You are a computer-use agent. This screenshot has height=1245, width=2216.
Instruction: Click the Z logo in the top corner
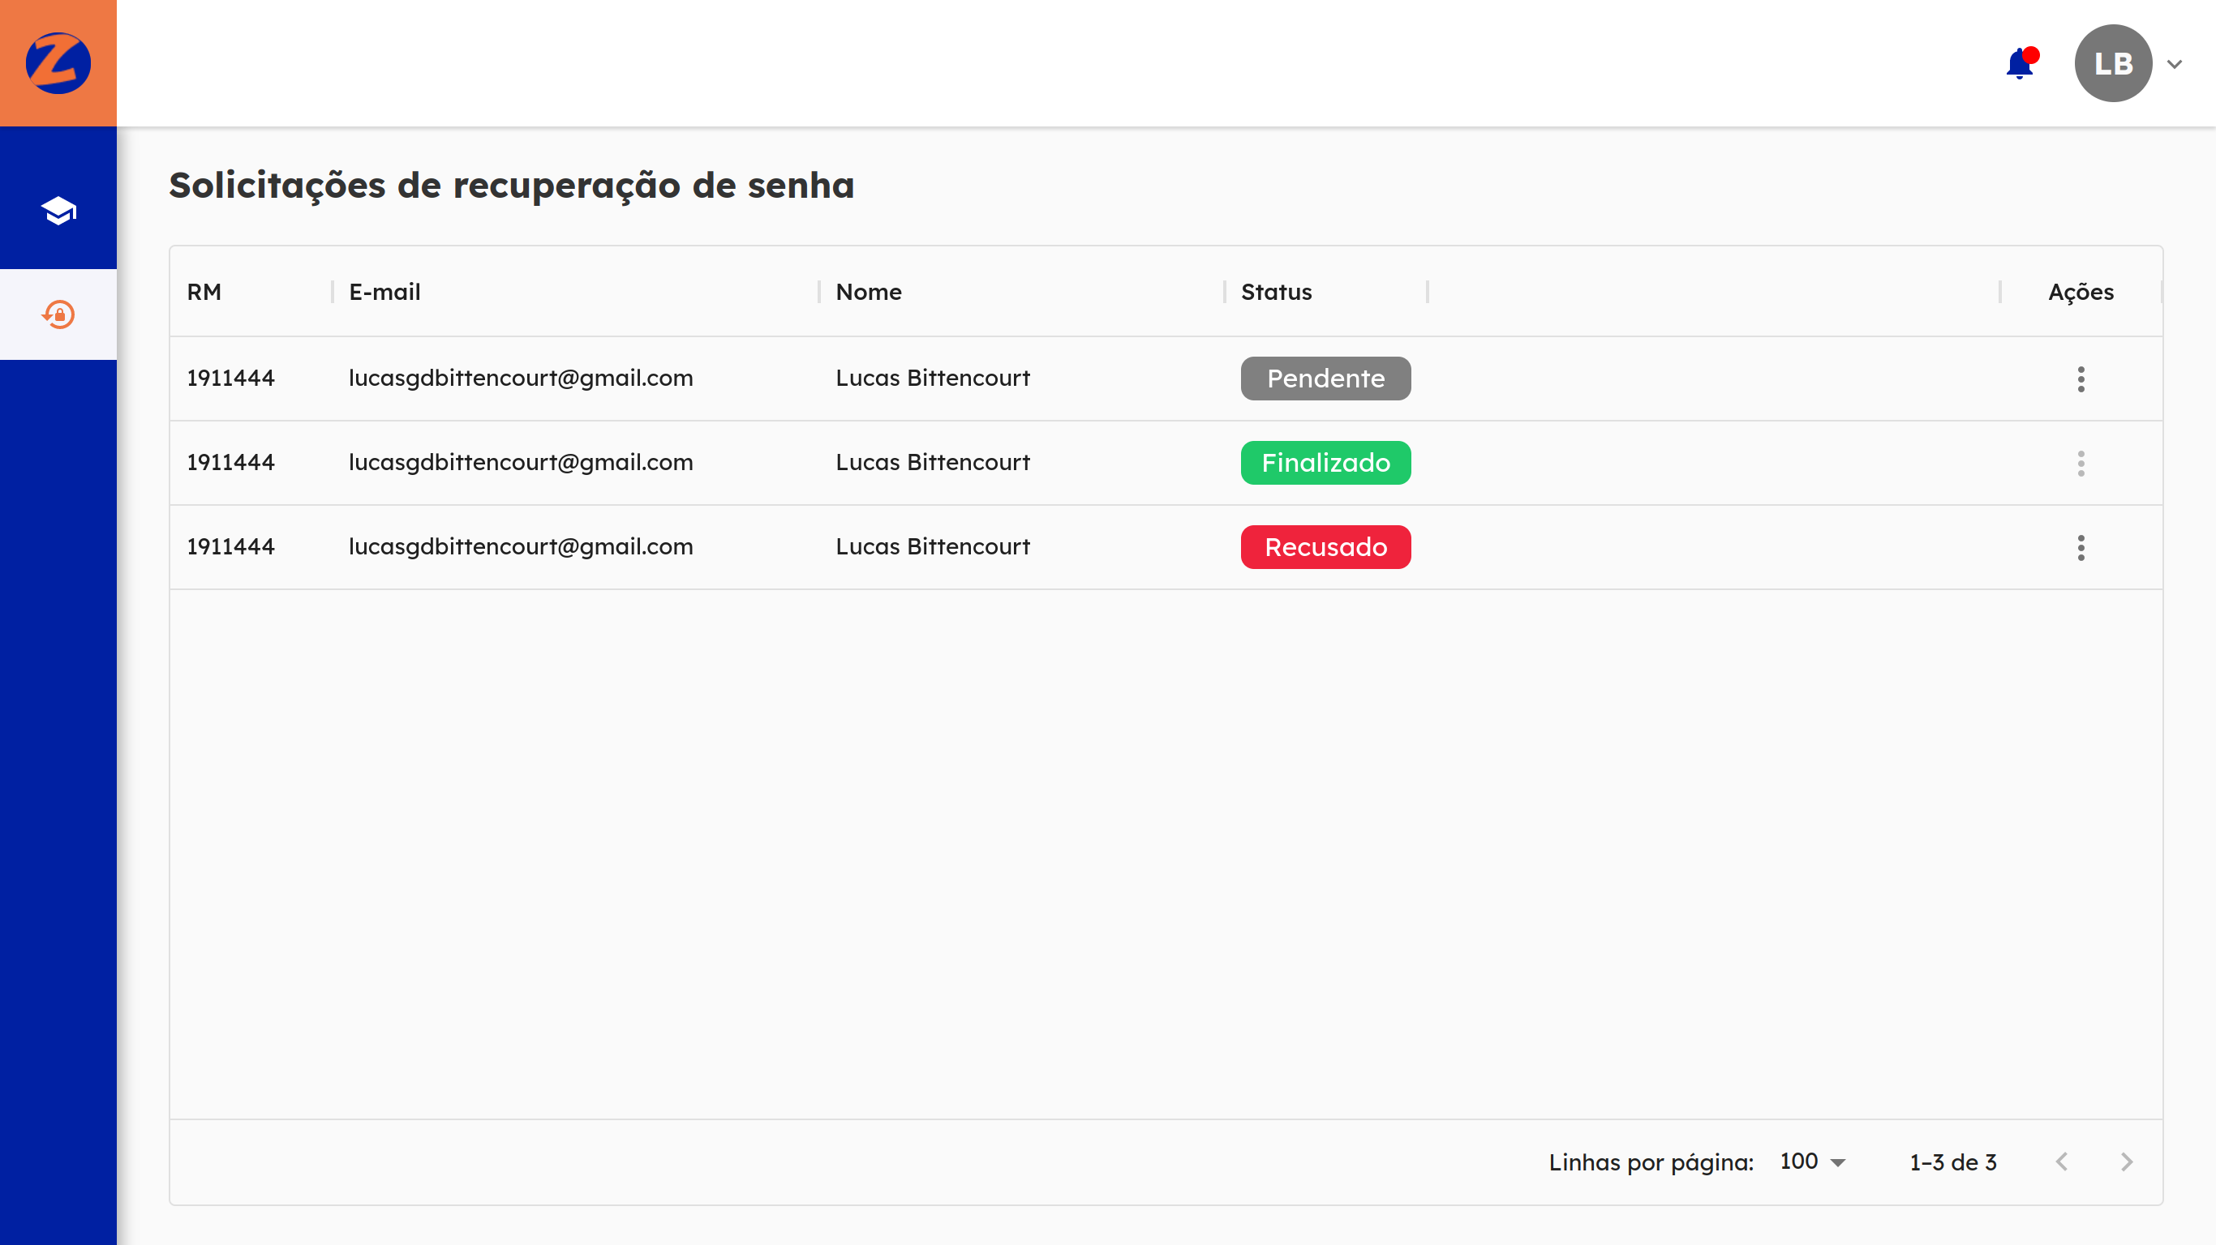58,62
